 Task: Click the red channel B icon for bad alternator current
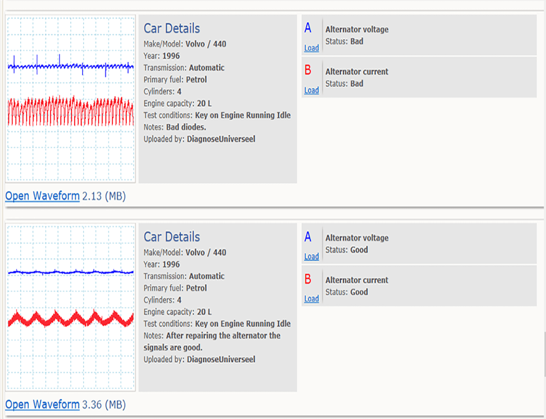click(308, 70)
